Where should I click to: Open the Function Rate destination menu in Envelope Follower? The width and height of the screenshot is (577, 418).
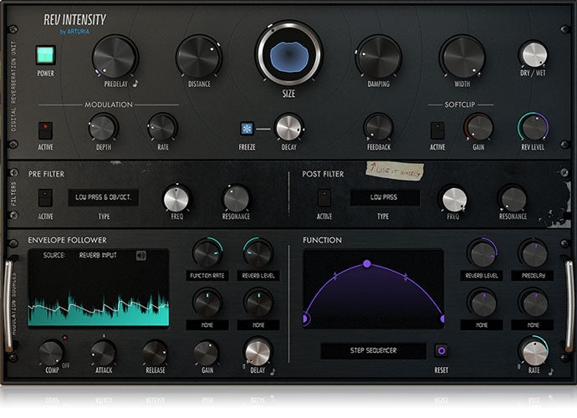(207, 276)
